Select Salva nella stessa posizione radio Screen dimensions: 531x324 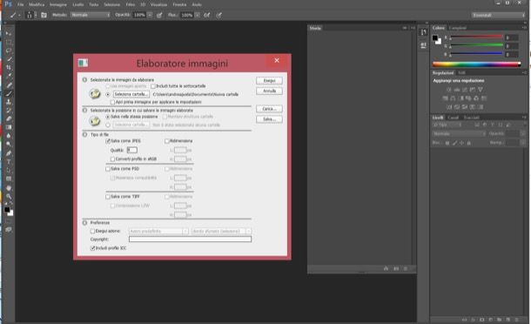click(108, 117)
